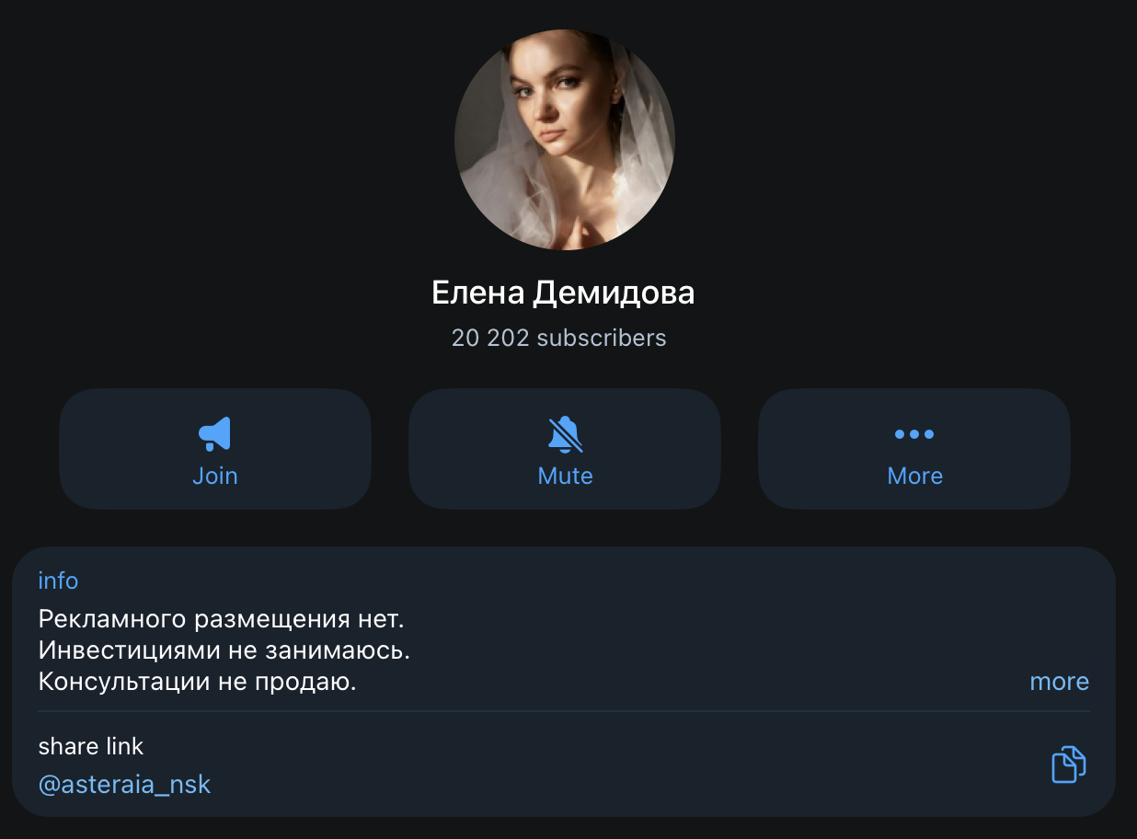Click the line "Консультации не продаю."

197,683
